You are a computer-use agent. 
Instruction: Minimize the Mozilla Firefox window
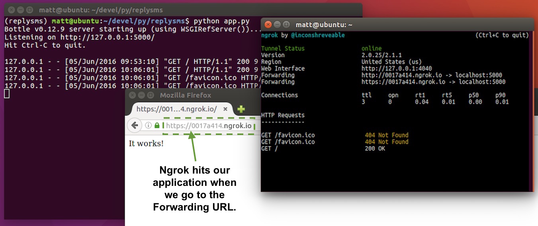(141, 95)
